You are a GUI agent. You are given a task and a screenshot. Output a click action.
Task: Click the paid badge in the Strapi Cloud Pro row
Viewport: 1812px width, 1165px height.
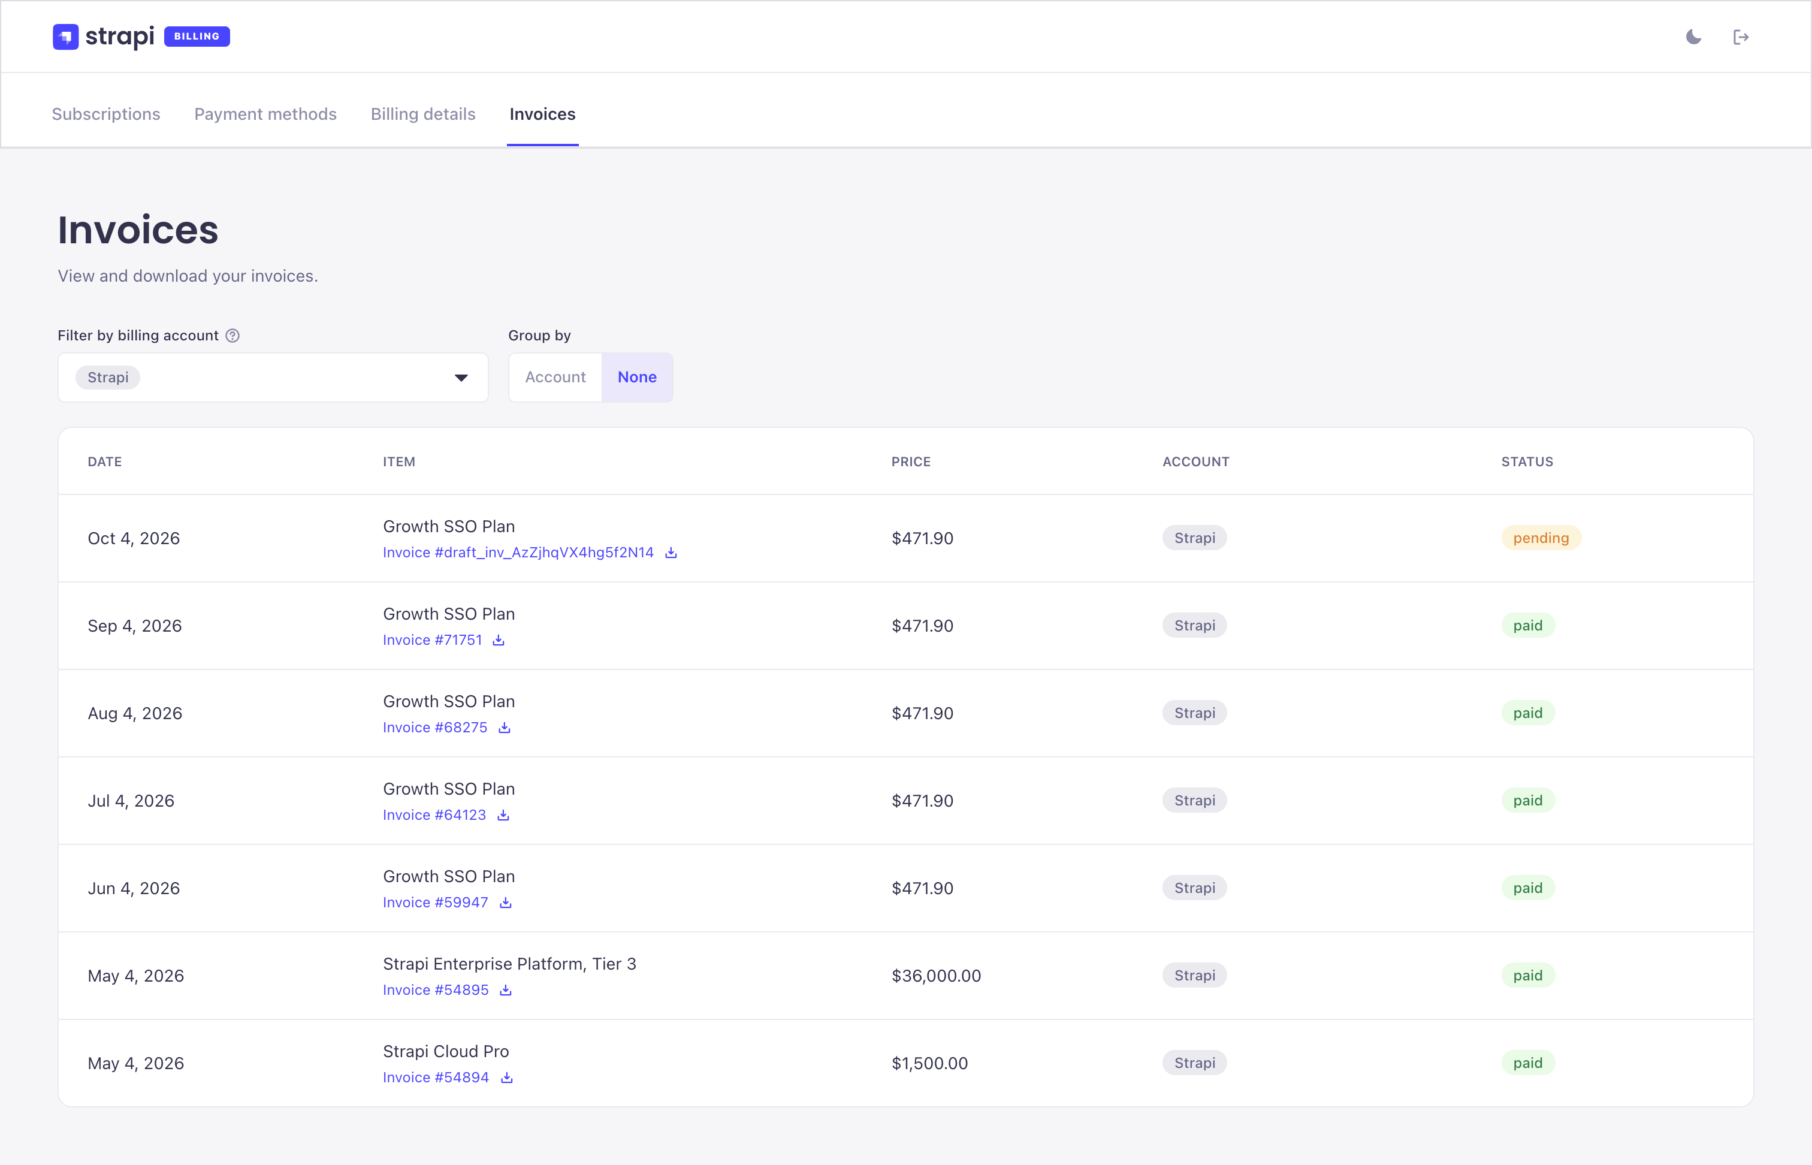[1527, 1063]
